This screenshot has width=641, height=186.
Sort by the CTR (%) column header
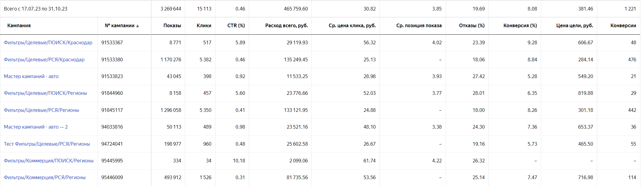tap(236, 26)
